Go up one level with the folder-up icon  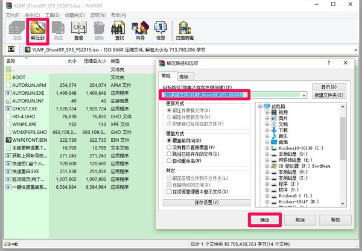tap(11, 49)
